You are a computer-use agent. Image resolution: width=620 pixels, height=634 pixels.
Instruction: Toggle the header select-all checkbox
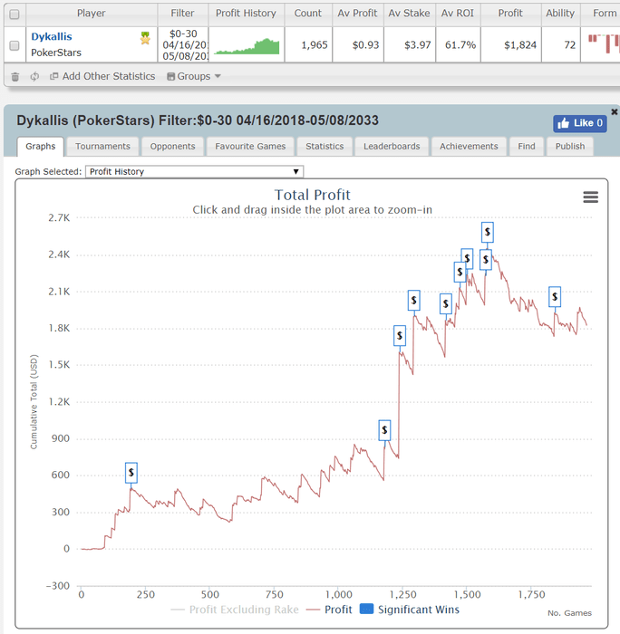click(15, 14)
